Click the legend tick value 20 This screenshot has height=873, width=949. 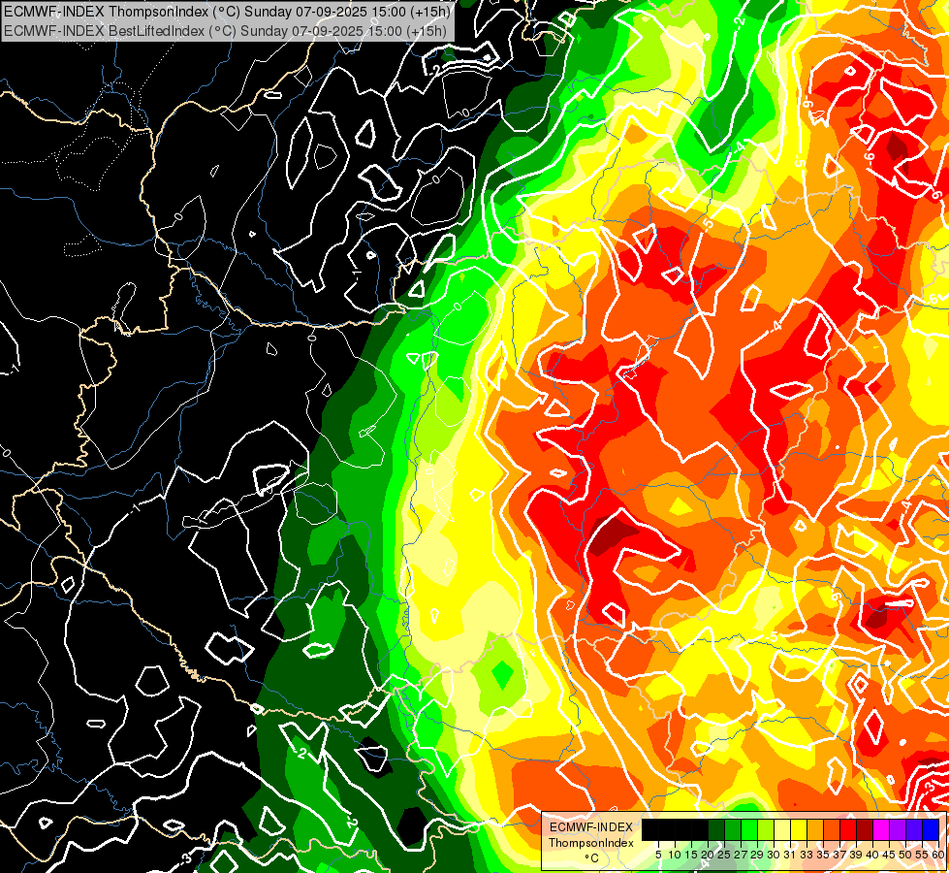709,855
